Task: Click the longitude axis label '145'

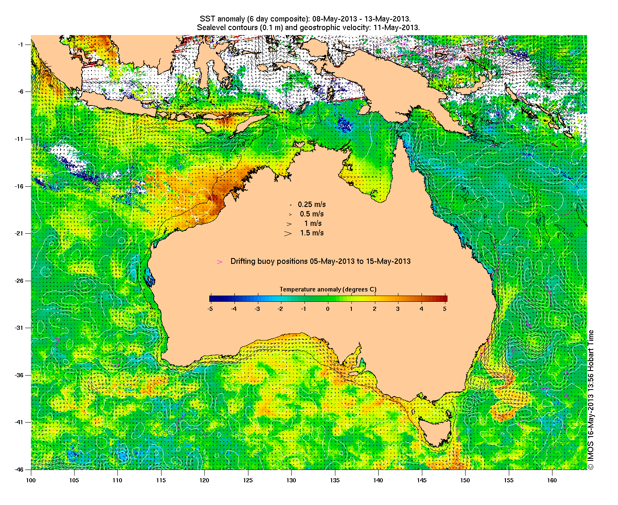Action: 422,480
